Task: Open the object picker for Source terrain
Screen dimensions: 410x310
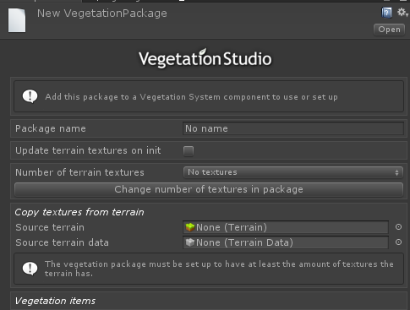Action: (x=398, y=227)
